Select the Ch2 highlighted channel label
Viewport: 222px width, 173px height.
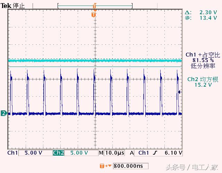58,153
